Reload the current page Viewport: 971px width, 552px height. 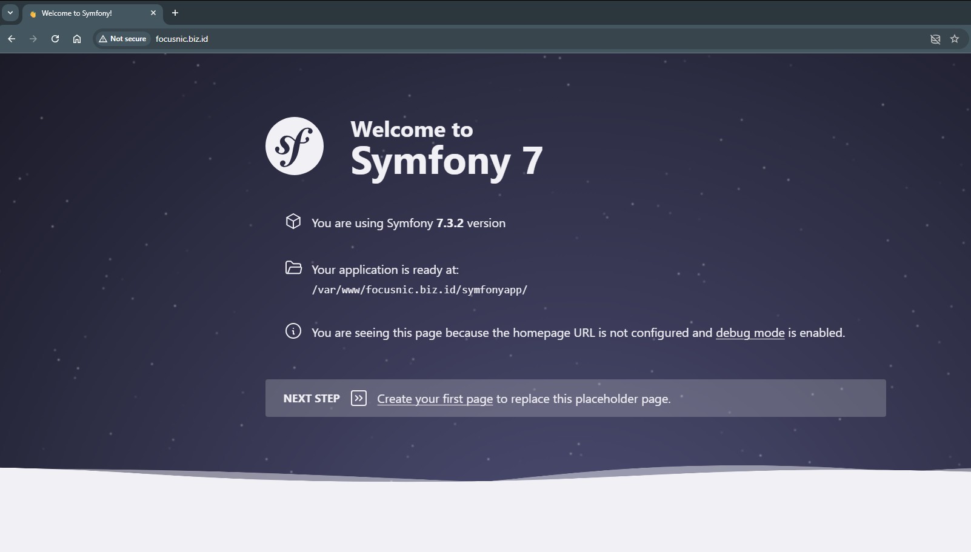coord(55,39)
